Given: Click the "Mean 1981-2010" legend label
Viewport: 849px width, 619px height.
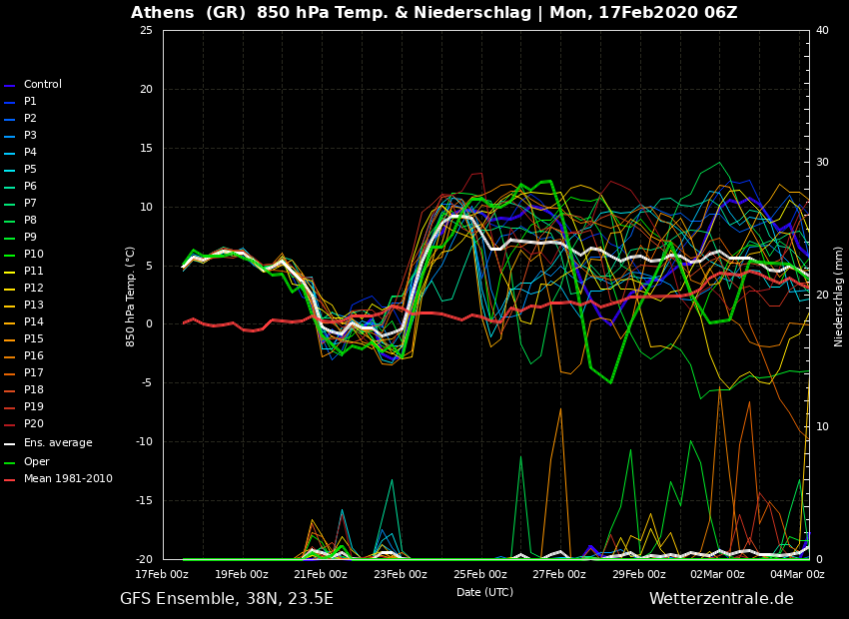Looking at the screenshot, I should [68, 479].
